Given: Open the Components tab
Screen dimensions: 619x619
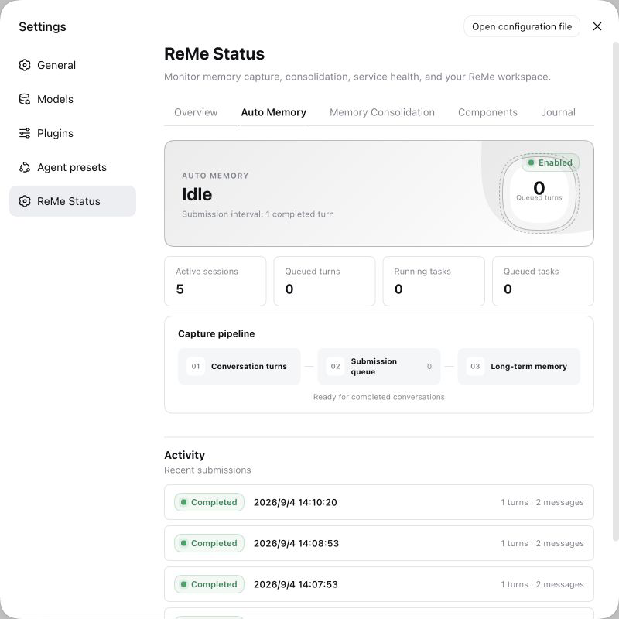Looking at the screenshot, I should (487, 112).
